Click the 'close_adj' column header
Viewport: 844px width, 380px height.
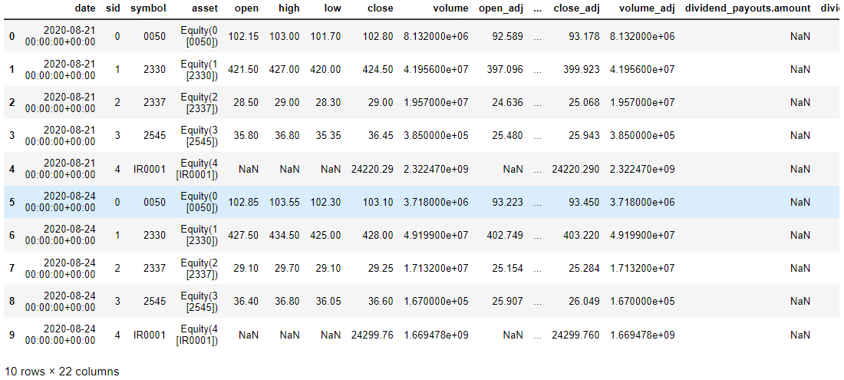(576, 8)
